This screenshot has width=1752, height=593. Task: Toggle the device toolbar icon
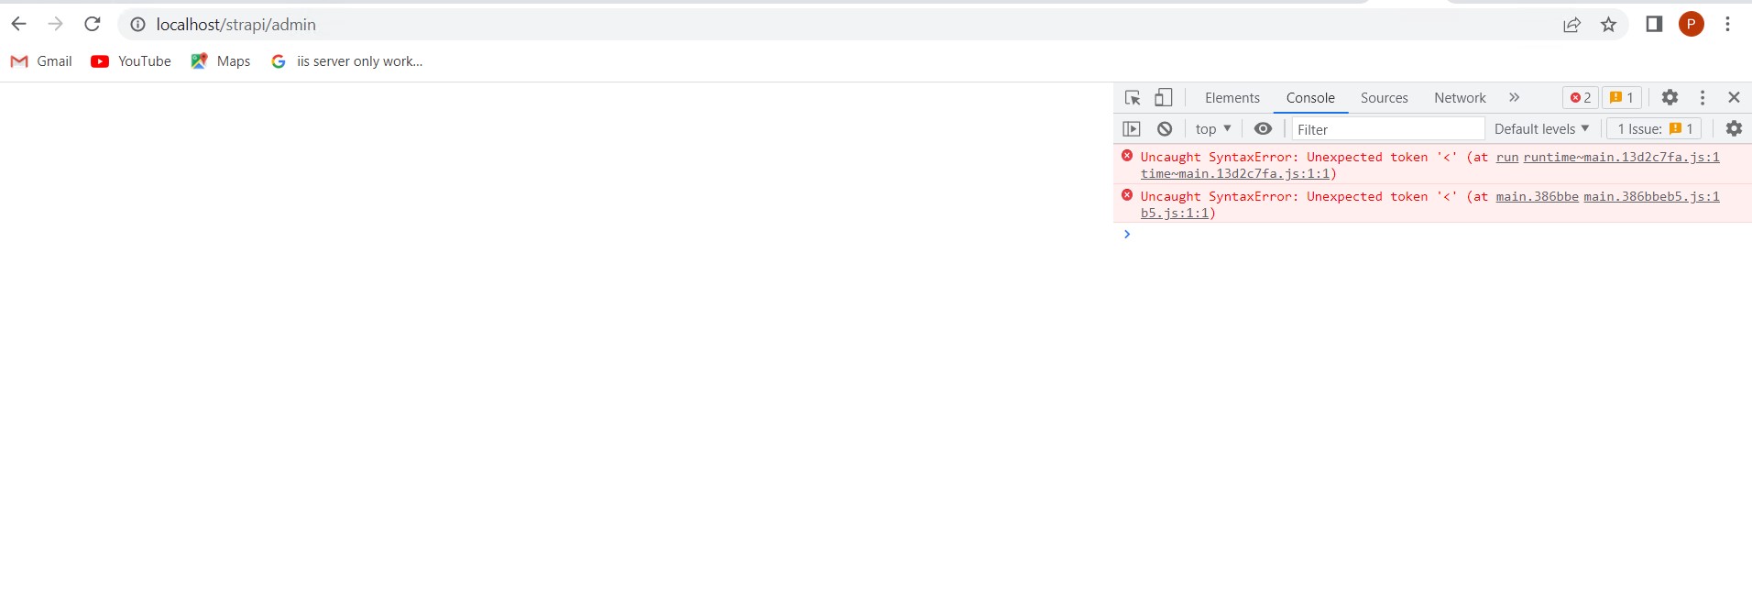[x=1163, y=98]
